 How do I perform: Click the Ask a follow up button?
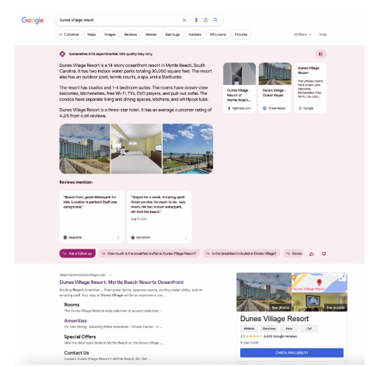[77, 253]
